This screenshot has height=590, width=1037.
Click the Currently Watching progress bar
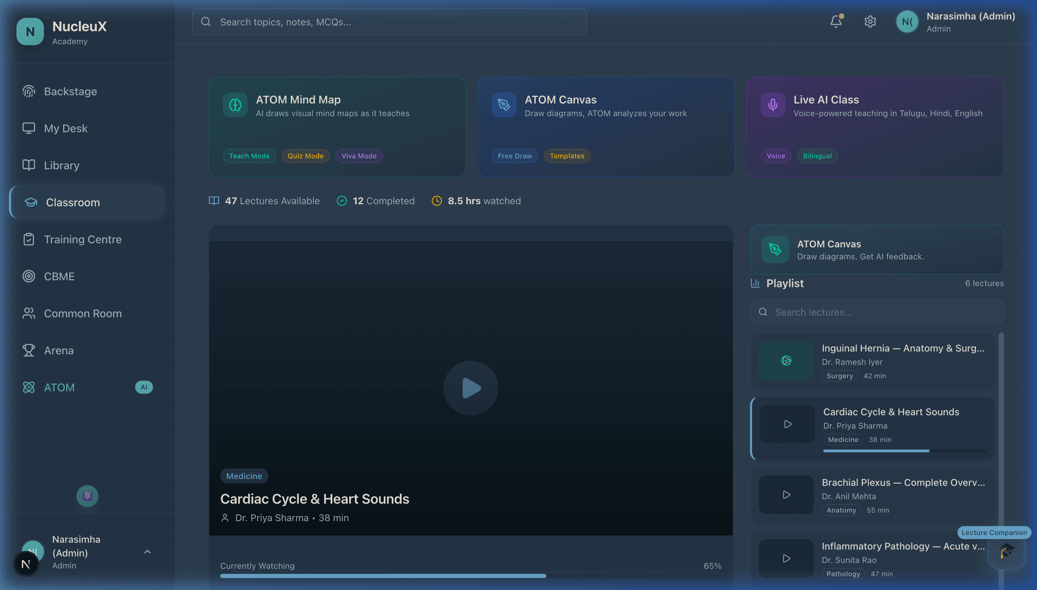(470, 576)
